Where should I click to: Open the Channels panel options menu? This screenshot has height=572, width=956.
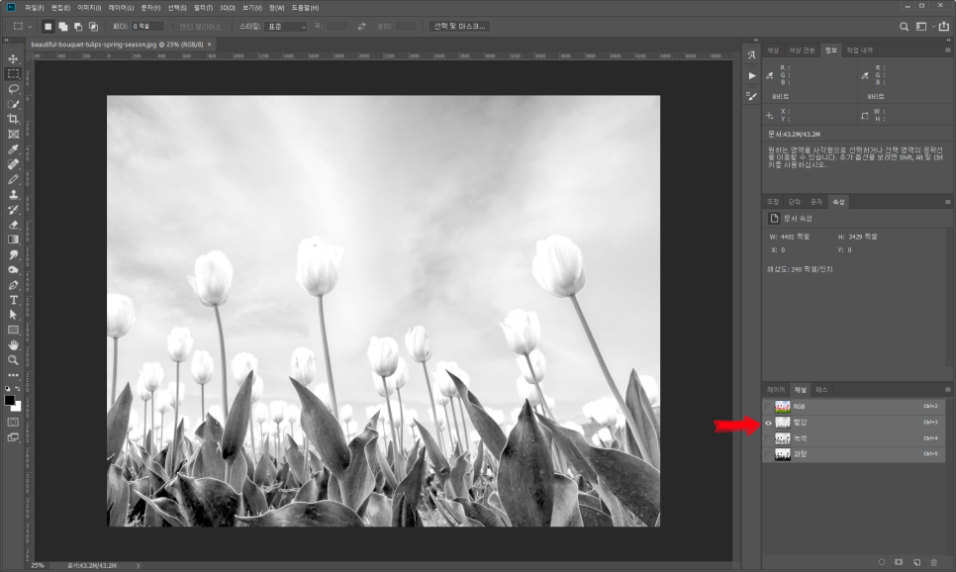(x=949, y=390)
